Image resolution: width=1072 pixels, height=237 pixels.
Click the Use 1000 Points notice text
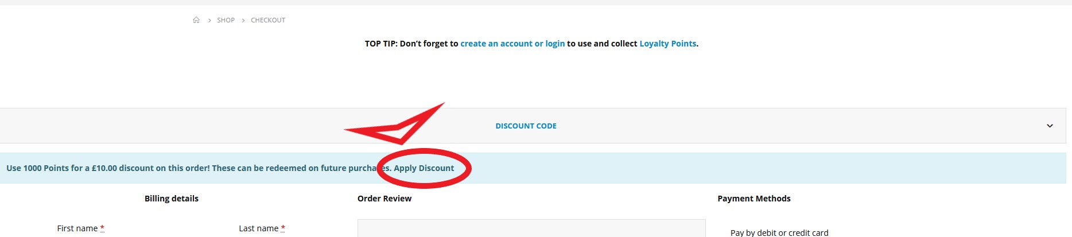coord(199,168)
